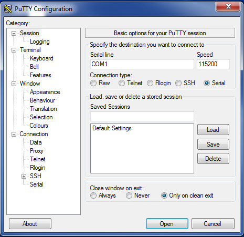Open the Colours settings panel

coord(39,126)
